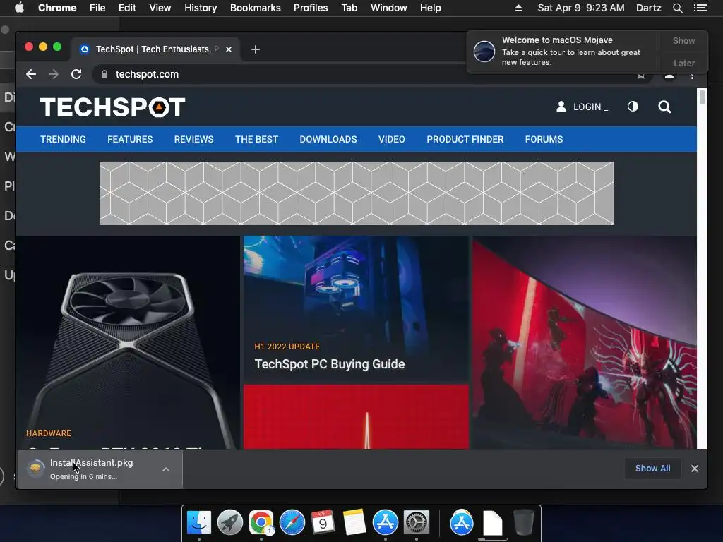
Task: Open Safari from the Dock
Action: click(292, 522)
